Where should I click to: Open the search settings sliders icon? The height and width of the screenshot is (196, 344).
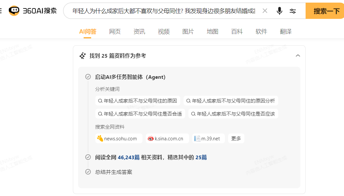click(x=293, y=11)
